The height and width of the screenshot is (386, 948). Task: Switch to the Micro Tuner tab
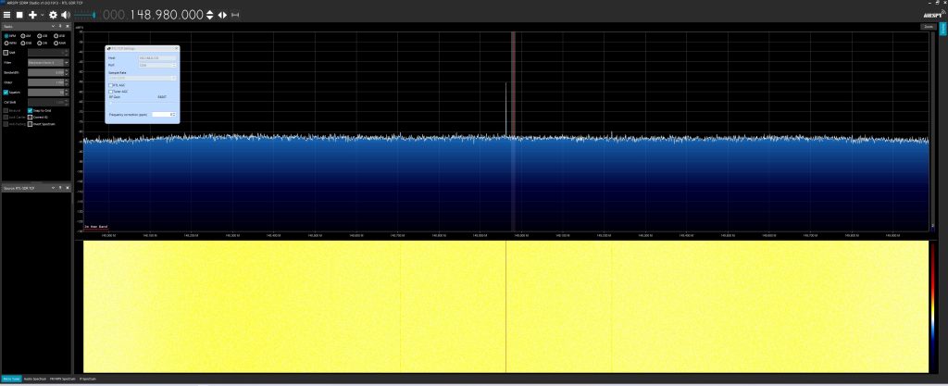11,379
